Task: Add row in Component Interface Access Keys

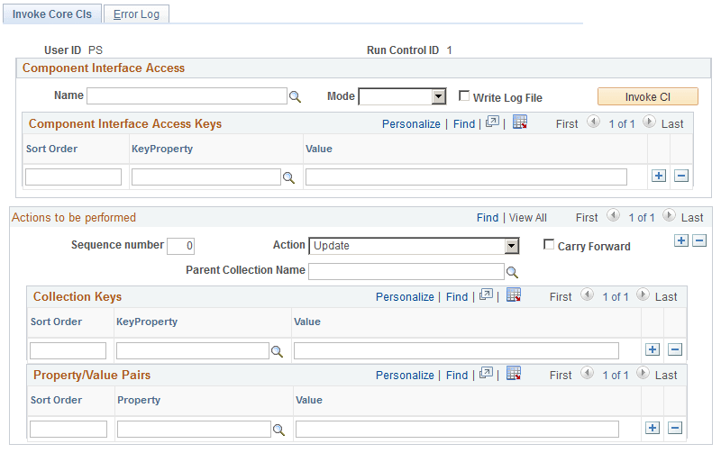Action: coord(659,177)
